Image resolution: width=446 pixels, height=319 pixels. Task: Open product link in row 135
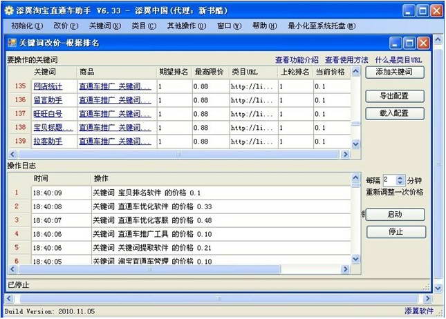tap(115, 86)
